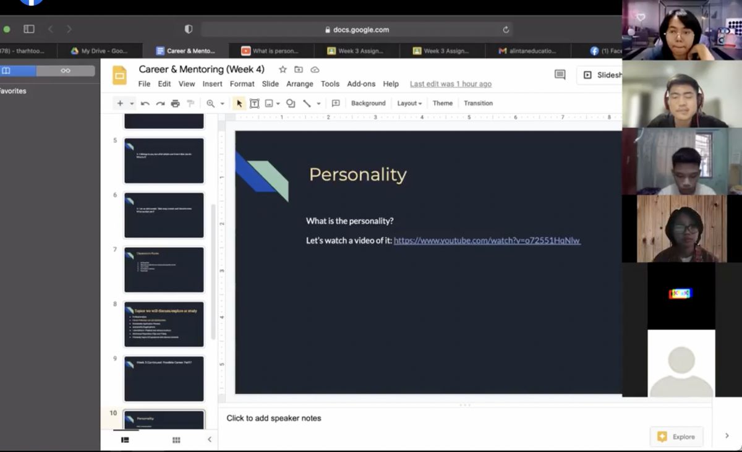Open the Slide menu
This screenshot has width=742, height=452.
(270, 84)
